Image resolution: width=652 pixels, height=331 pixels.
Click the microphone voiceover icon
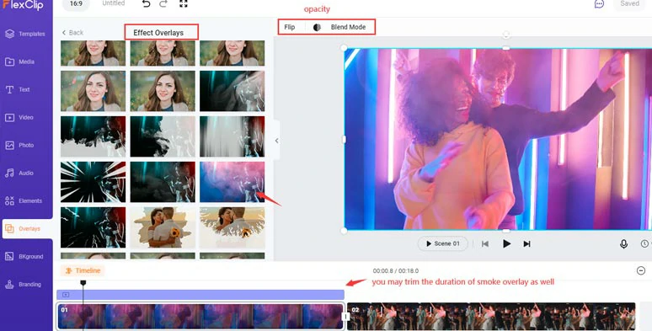623,244
